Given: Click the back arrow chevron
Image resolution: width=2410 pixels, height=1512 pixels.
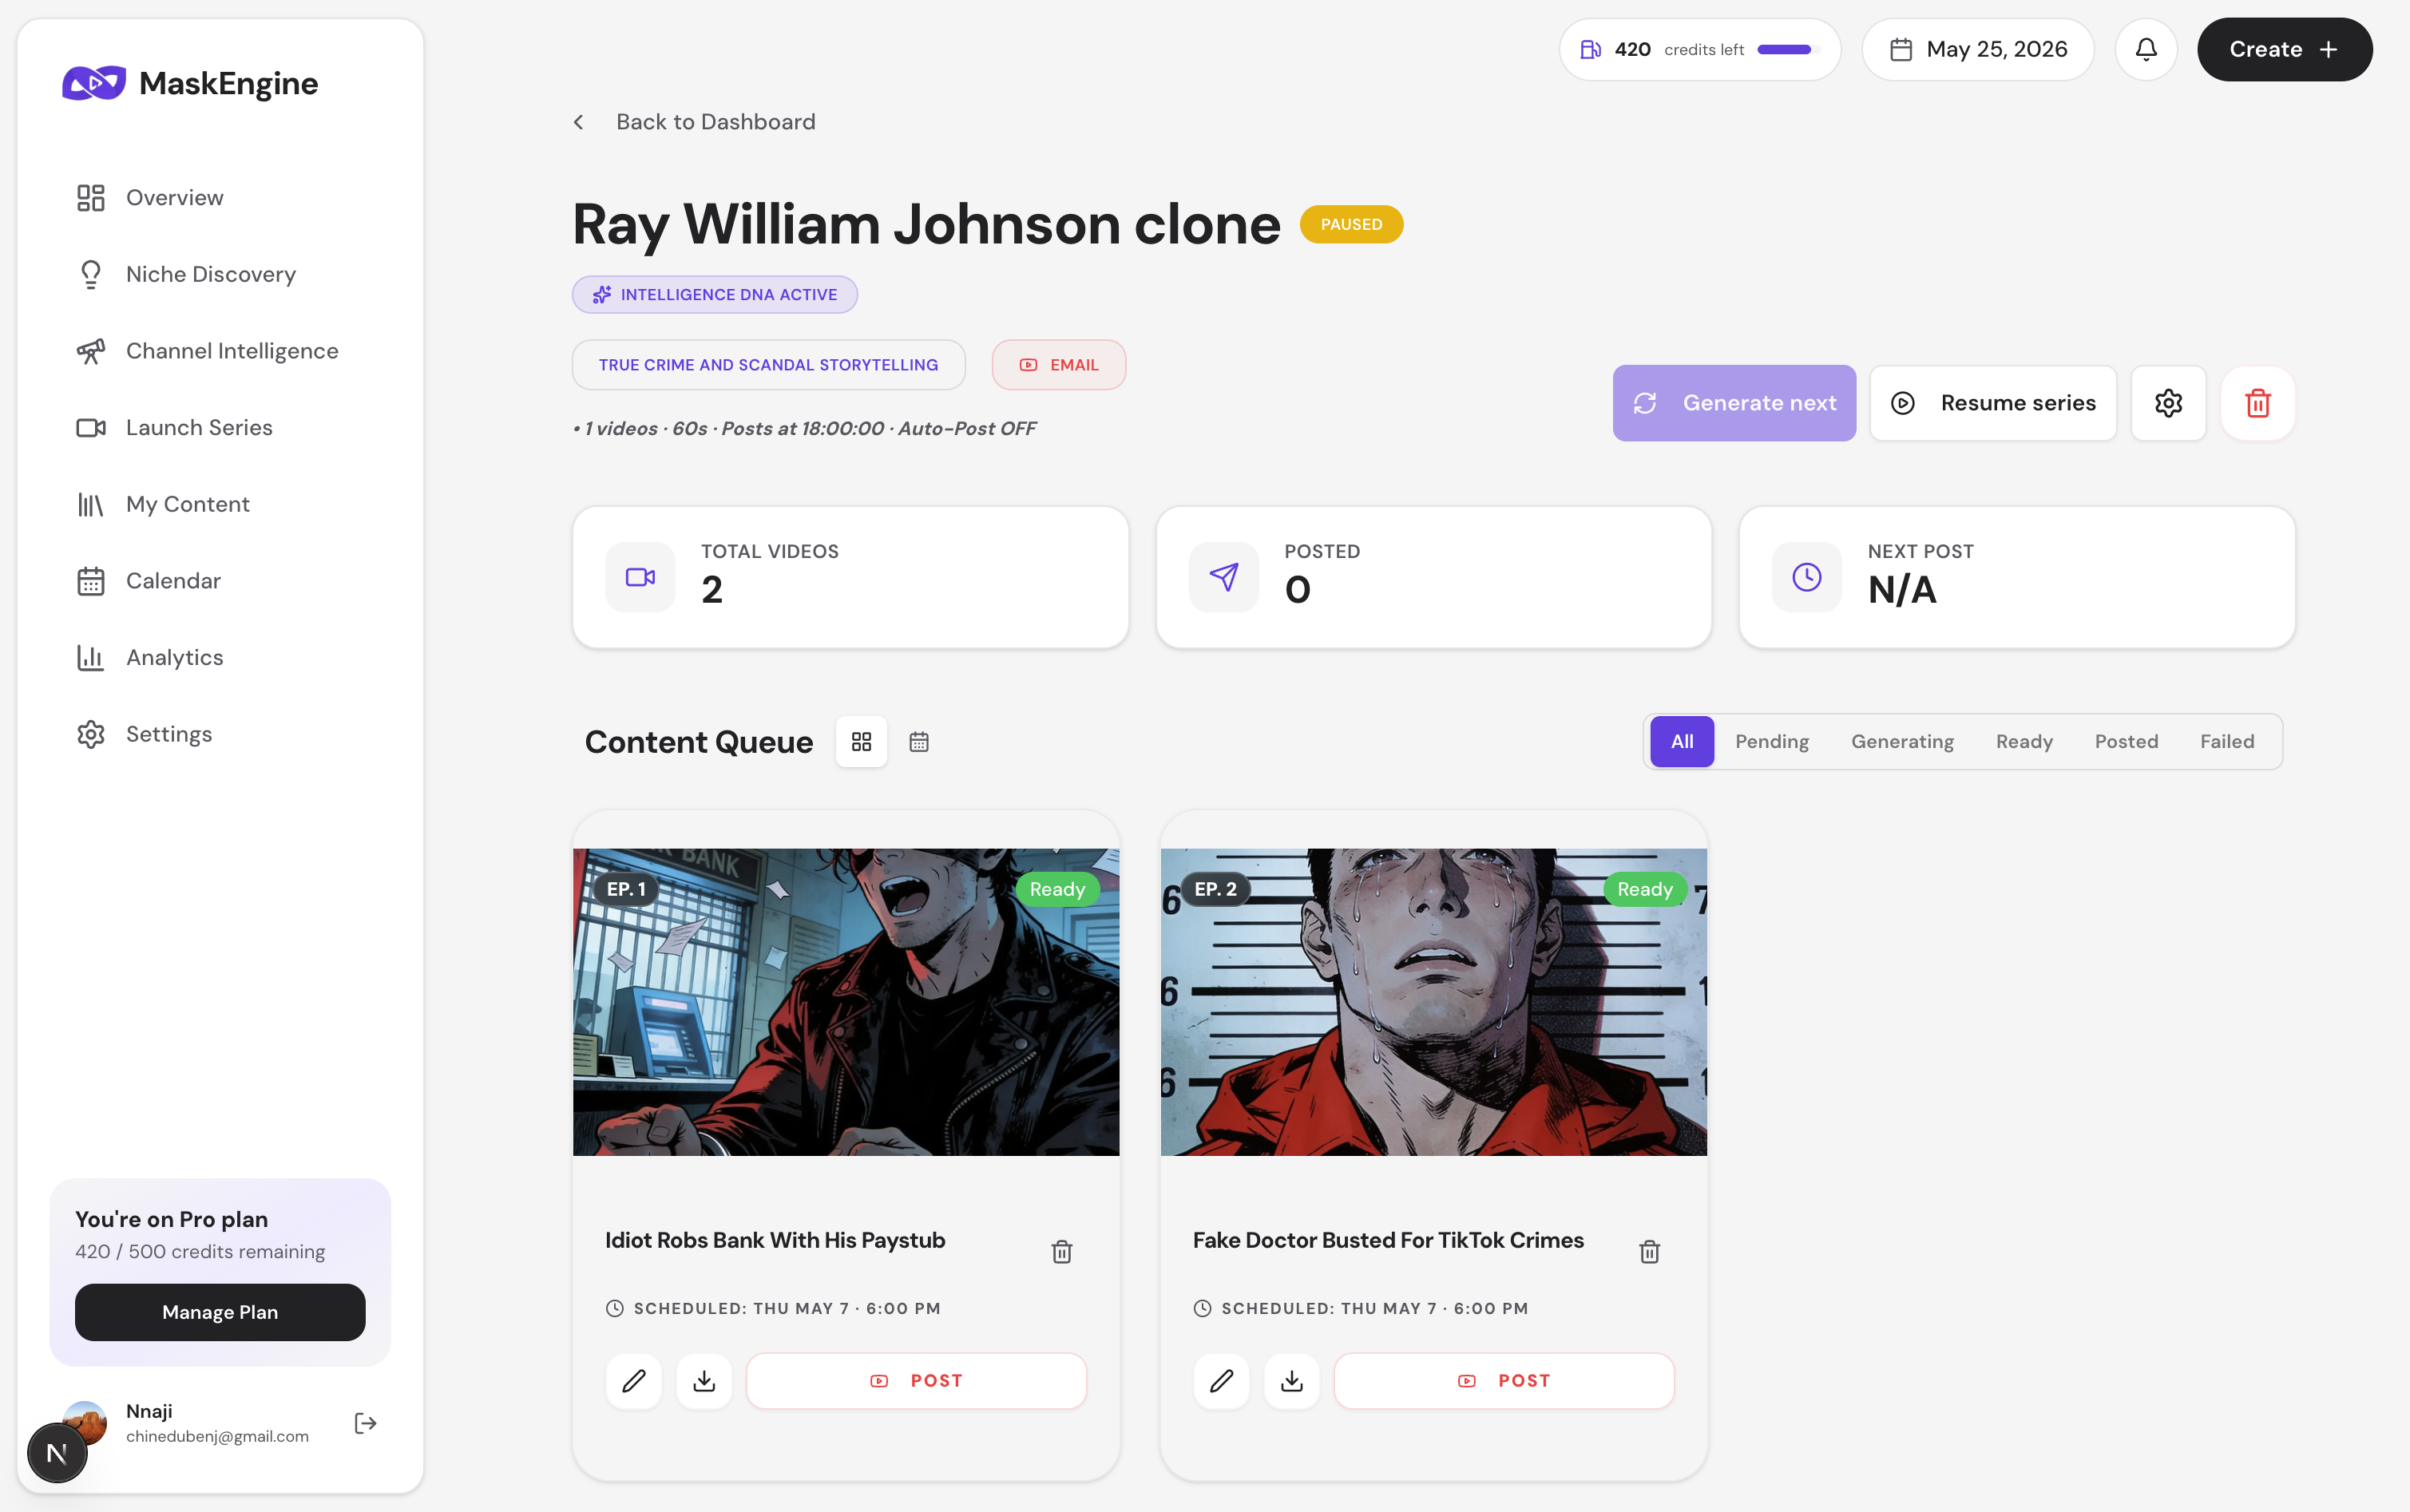Looking at the screenshot, I should tap(578, 122).
